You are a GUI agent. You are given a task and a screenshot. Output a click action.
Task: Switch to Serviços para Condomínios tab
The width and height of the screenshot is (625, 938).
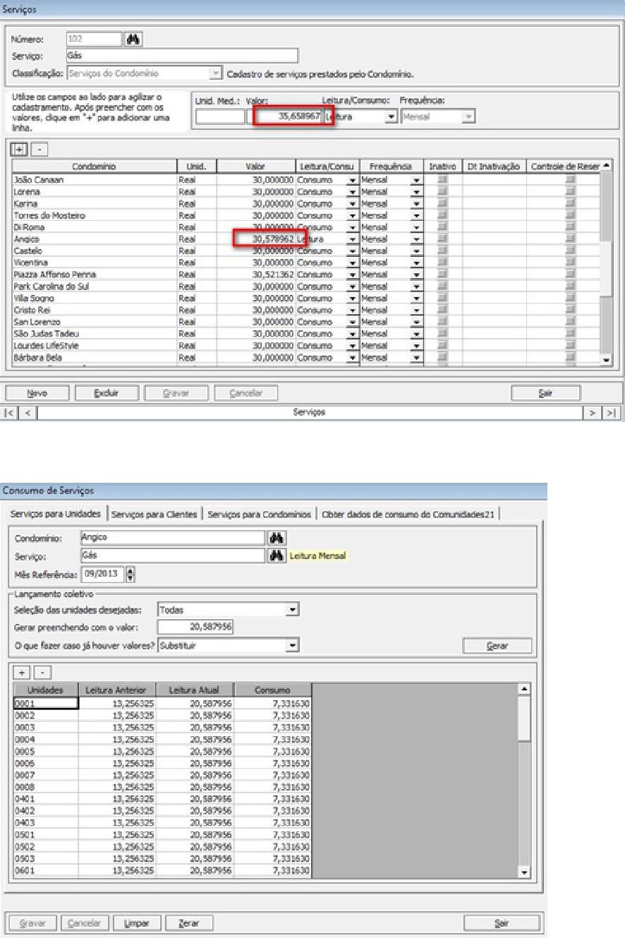259,515
